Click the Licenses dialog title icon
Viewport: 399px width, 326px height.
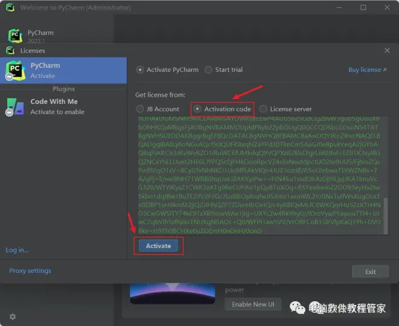[x=10, y=50]
